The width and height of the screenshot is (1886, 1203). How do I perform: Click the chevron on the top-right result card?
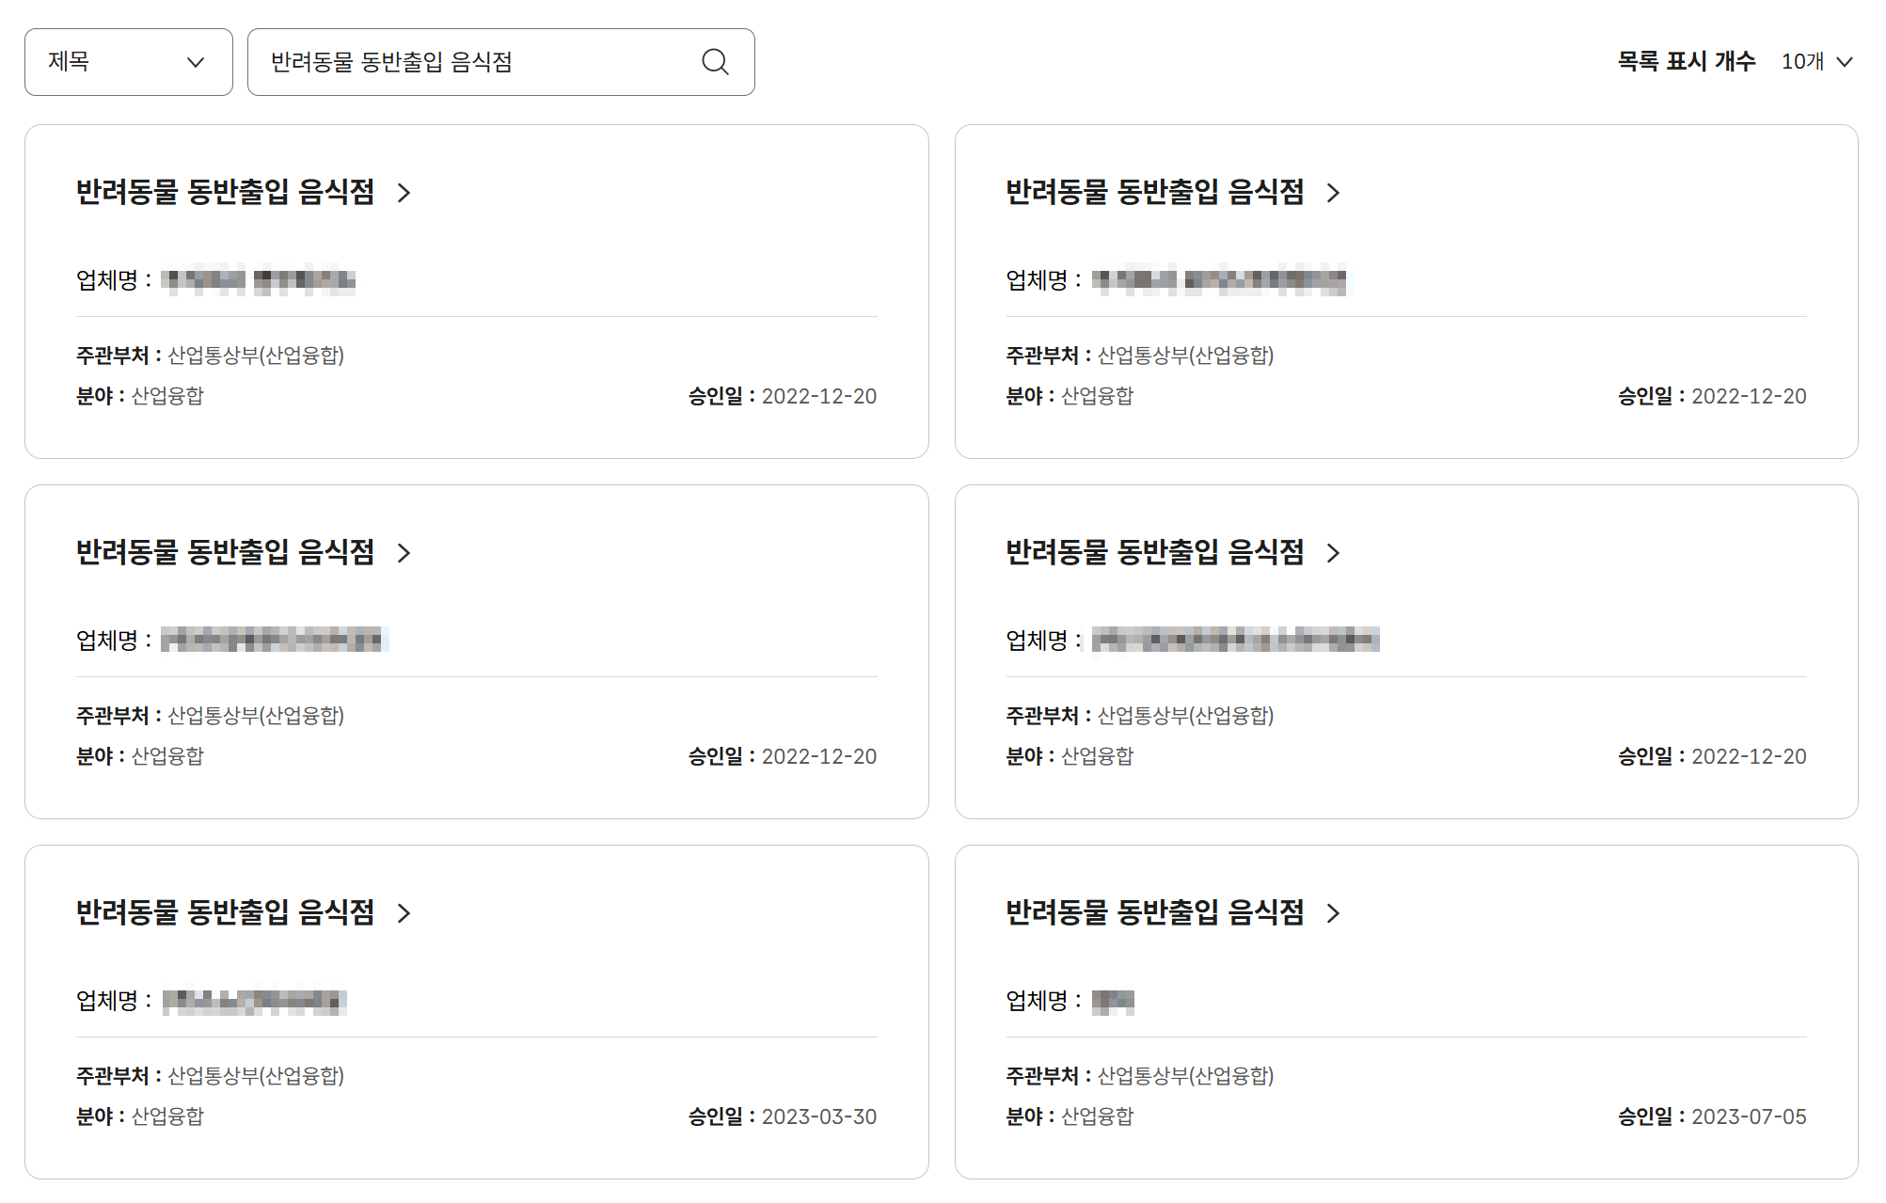coord(1334,193)
